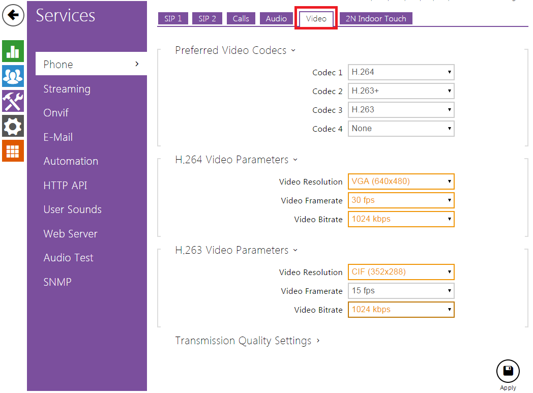The width and height of the screenshot is (533, 393).
Task: Open the H.263 Video Framerate dropdown
Action: pos(401,291)
